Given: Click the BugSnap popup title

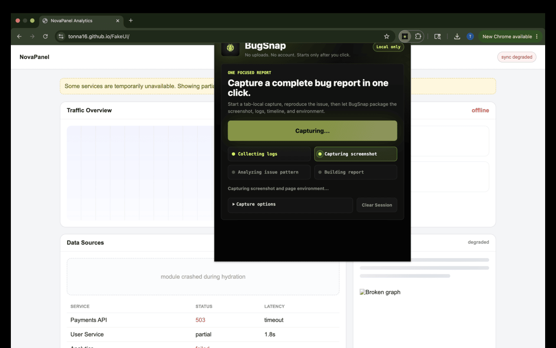Looking at the screenshot, I should pos(265,46).
